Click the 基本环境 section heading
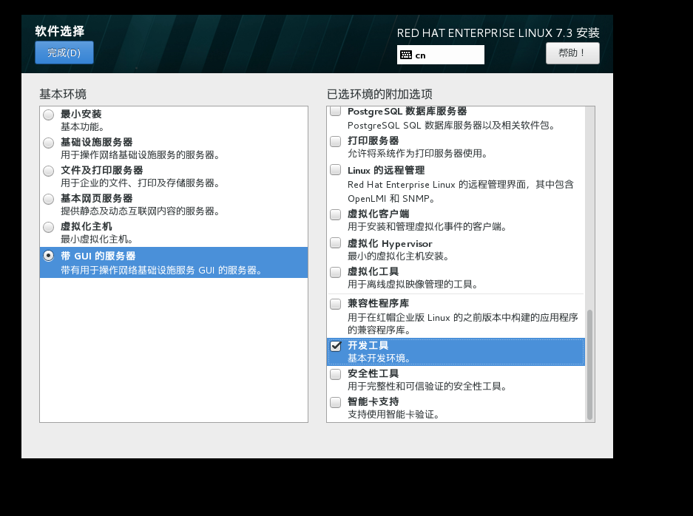 tap(63, 94)
